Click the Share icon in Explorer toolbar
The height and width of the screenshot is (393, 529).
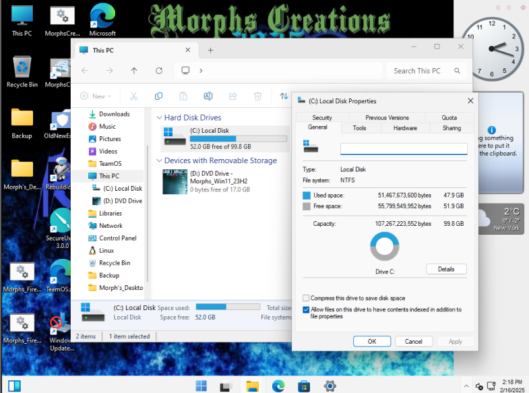tap(232, 96)
